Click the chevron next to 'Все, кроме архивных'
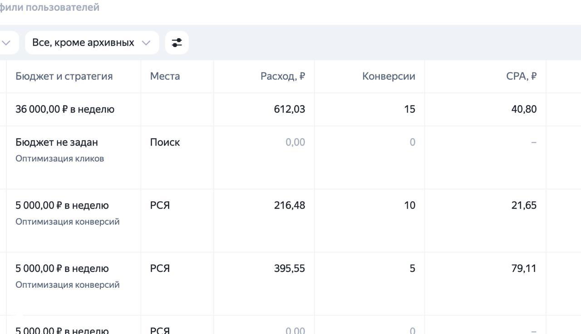 click(146, 42)
